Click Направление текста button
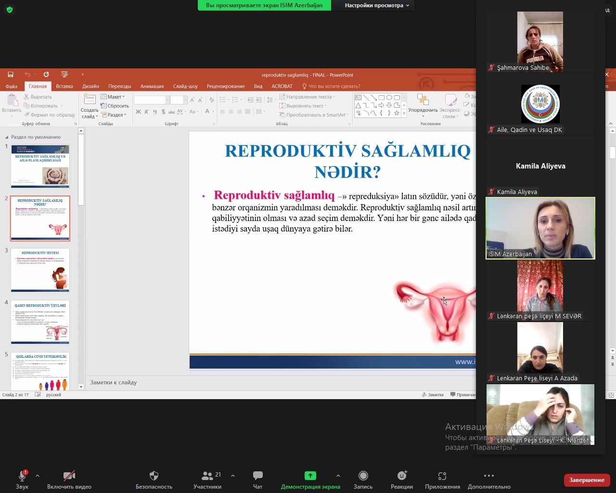This screenshot has width=616, height=493. (307, 97)
